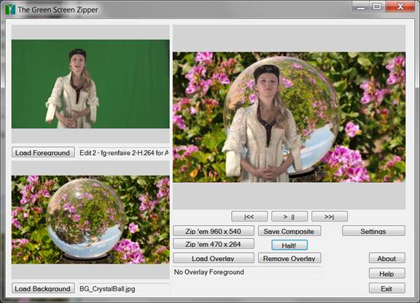Rewind to start with the |<< button

click(x=249, y=216)
